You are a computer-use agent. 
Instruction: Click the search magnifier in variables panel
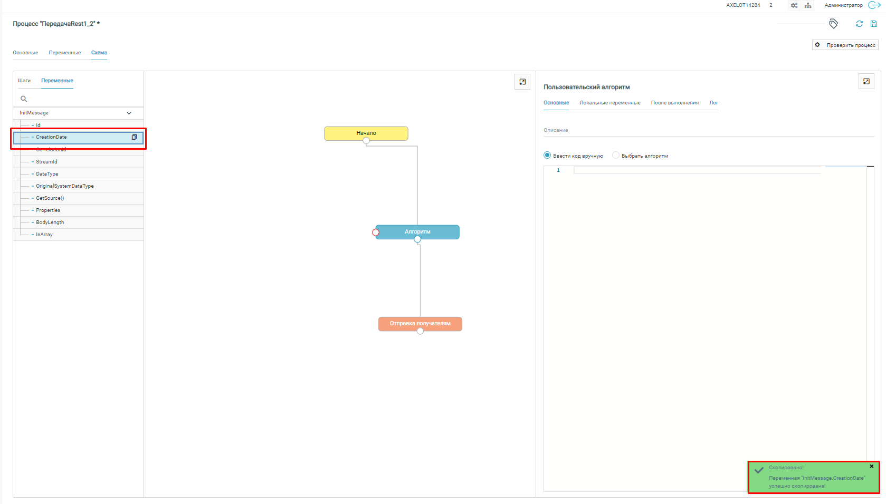pyautogui.click(x=24, y=99)
